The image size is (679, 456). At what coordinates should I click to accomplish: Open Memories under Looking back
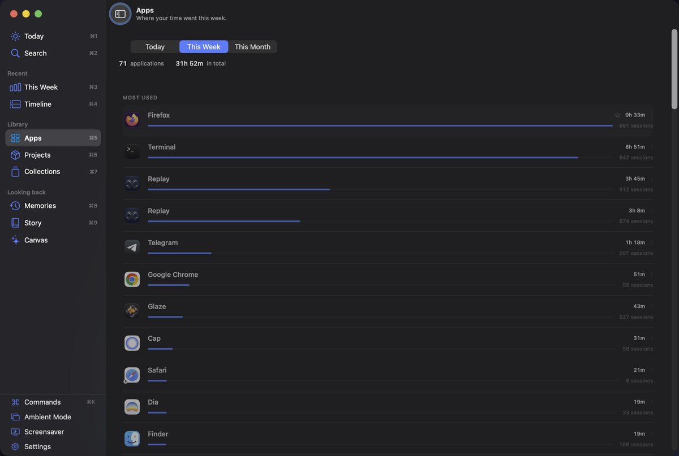(53, 206)
